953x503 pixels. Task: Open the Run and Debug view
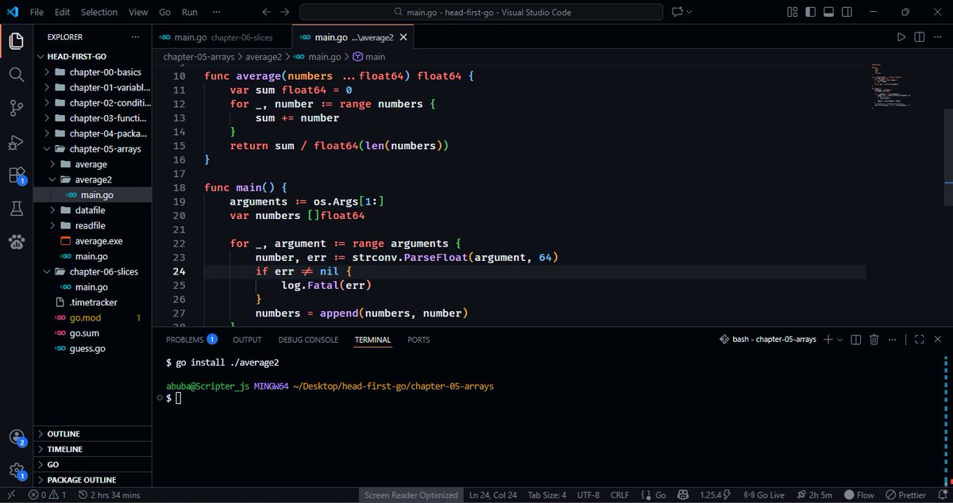click(17, 143)
